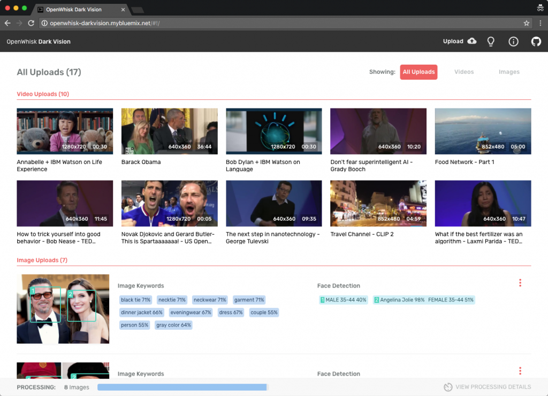Screen dimensions: 548x396
Task: Click the browser reload icon
Action: tap(31, 23)
